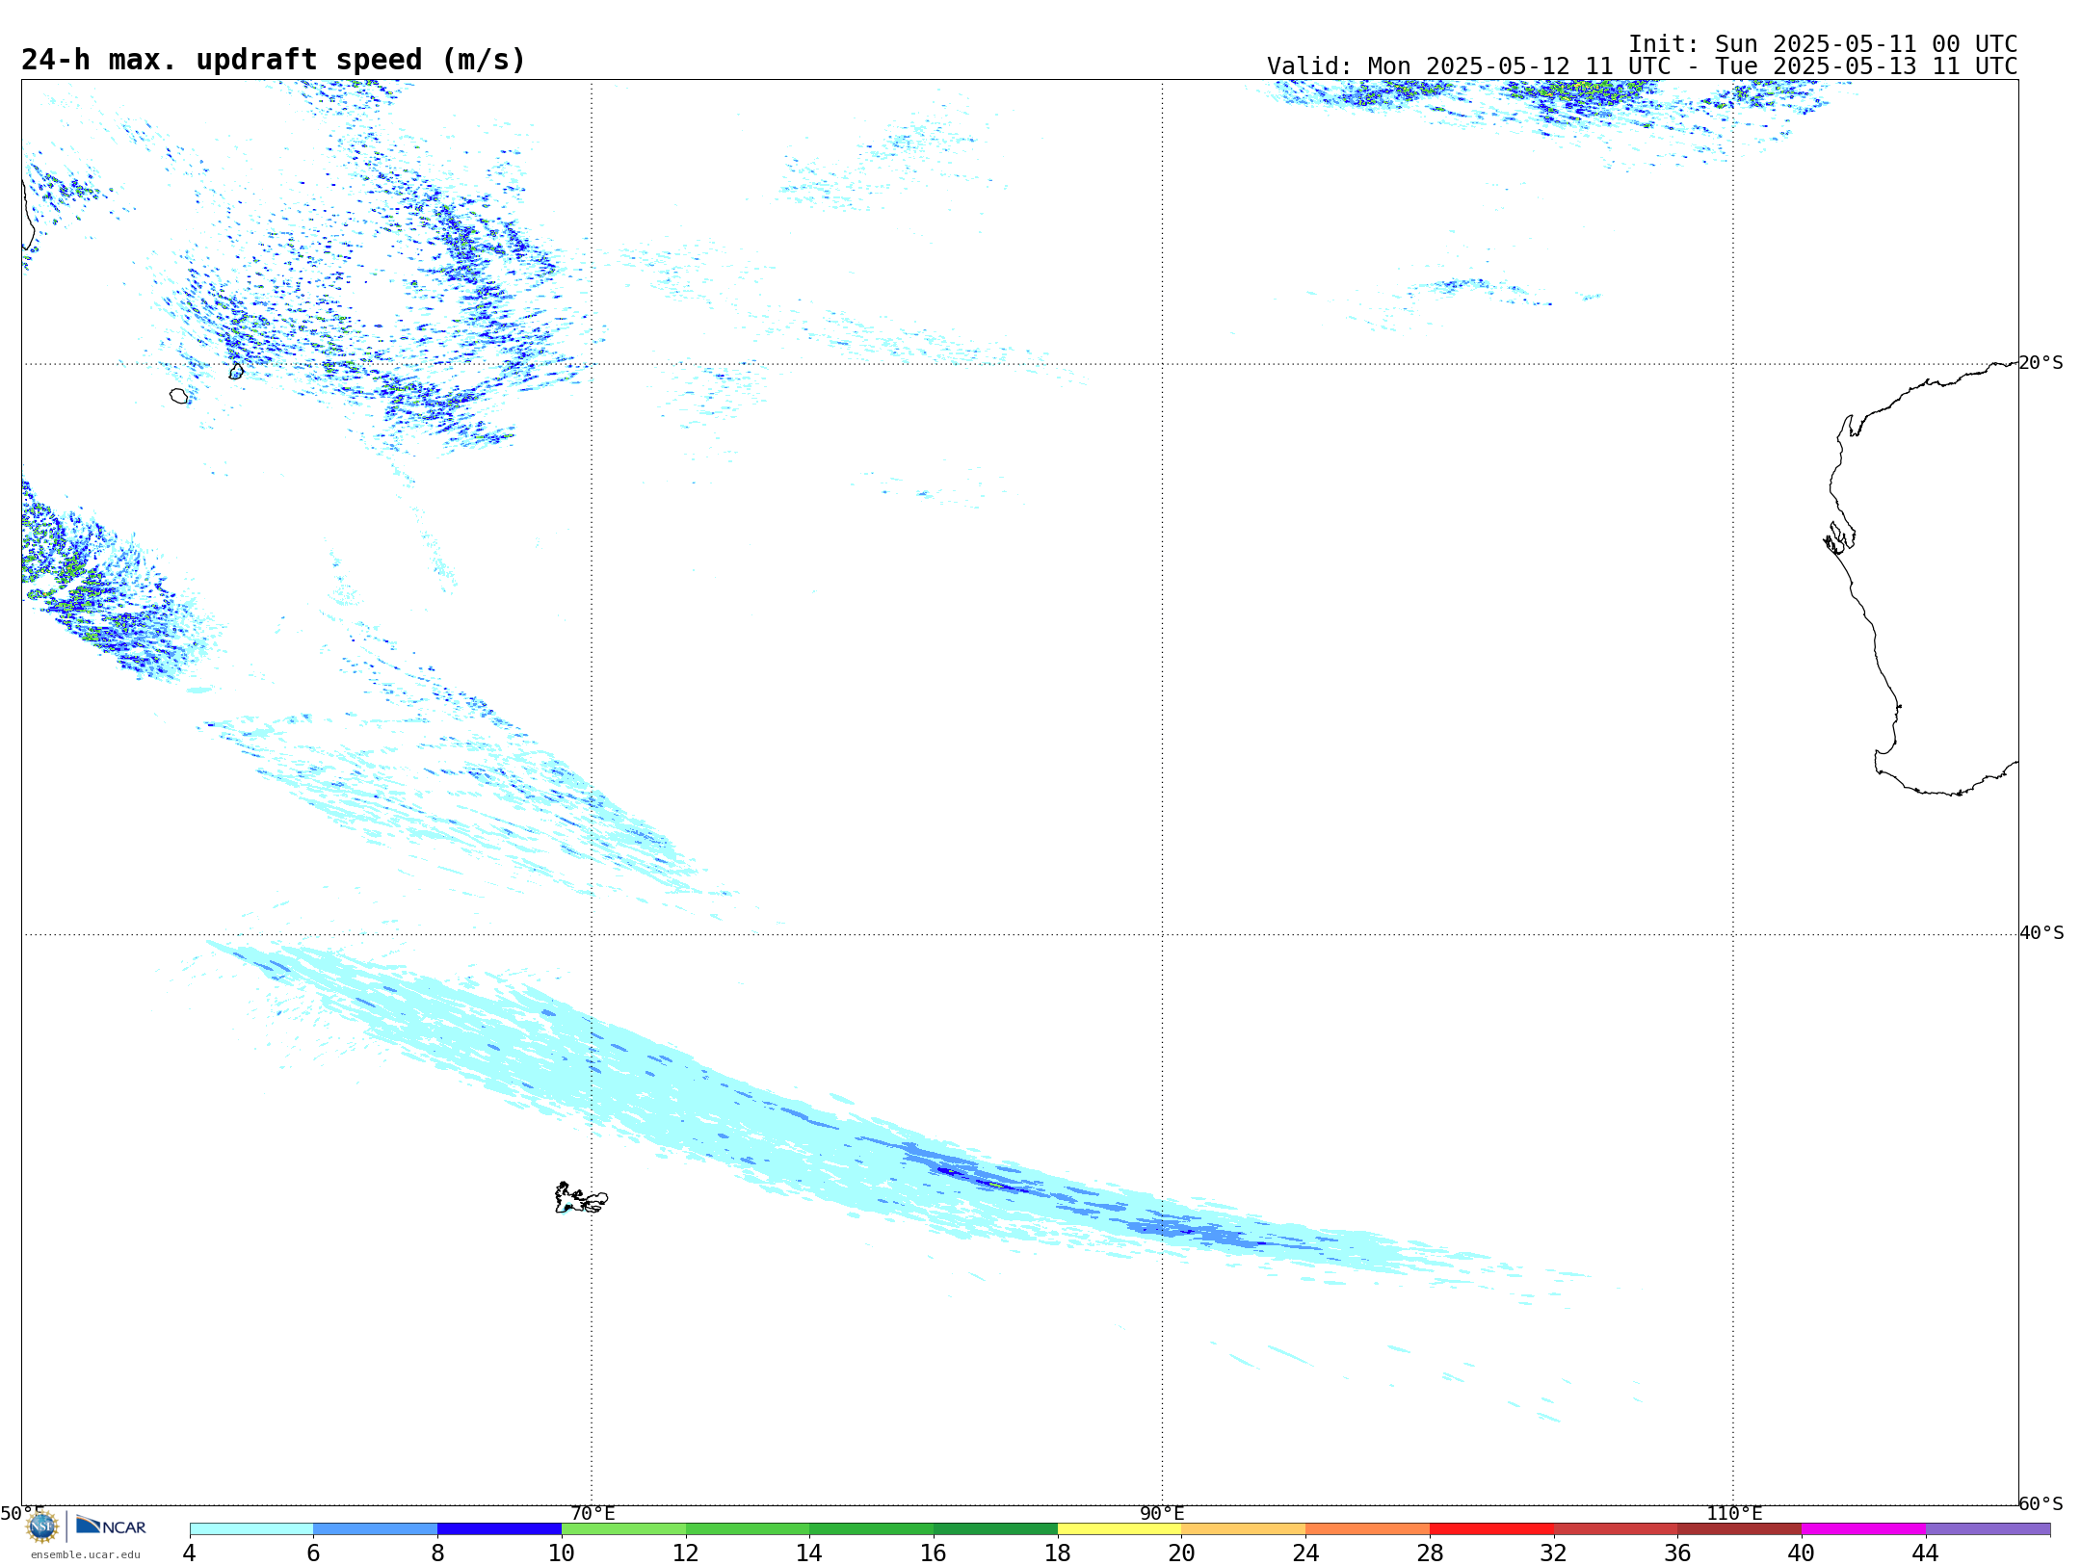
Task: Click the colorbar tick label '10'
Action: point(562,1553)
